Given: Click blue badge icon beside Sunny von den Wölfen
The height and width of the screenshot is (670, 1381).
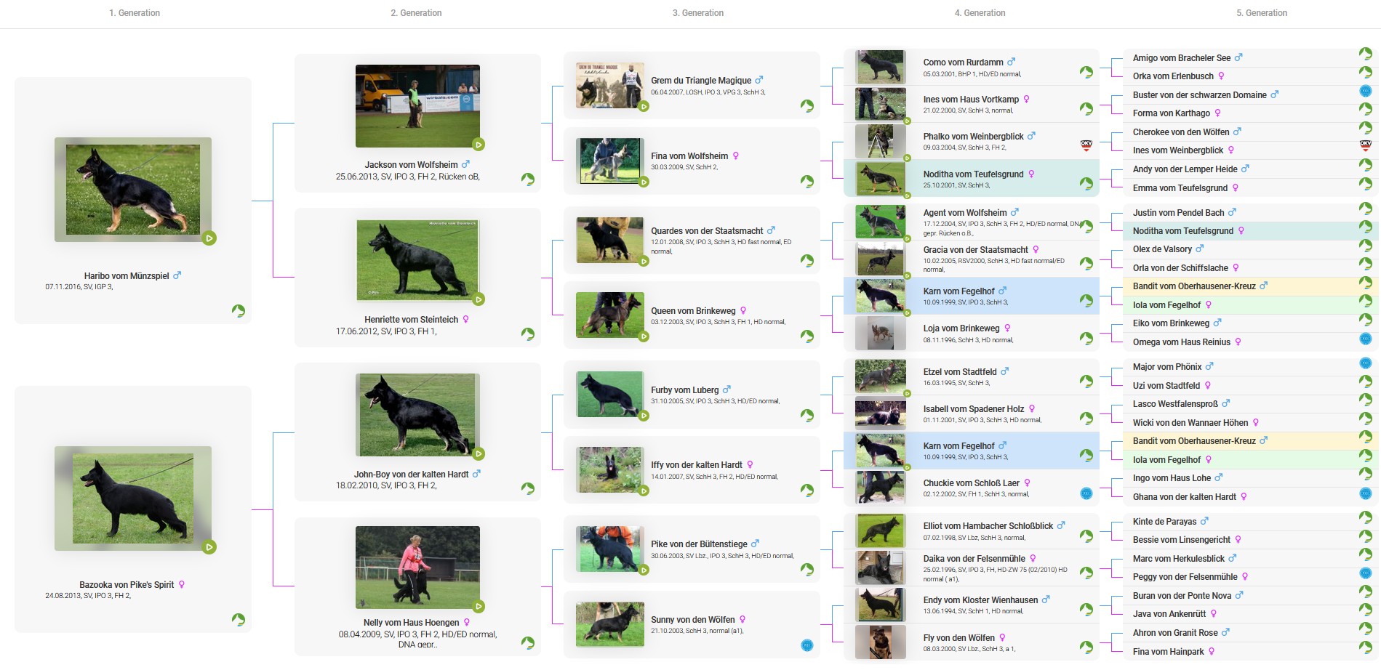Looking at the screenshot, I should click(x=806, y=645).
